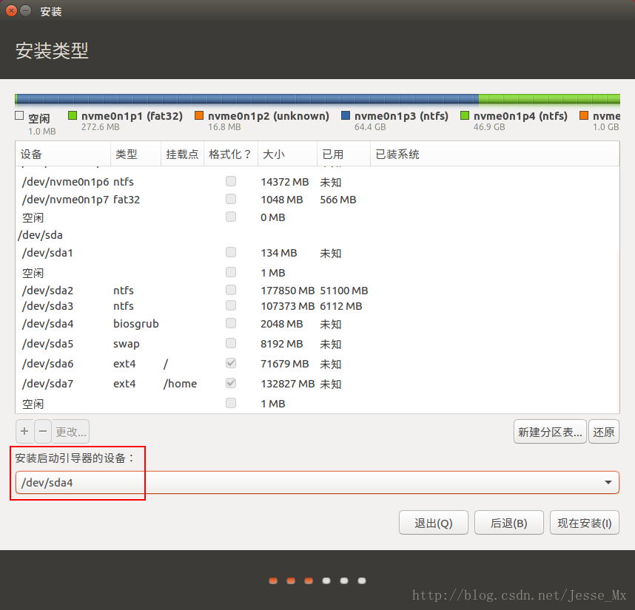Screen dimensions: 635x610
Task: Click the green nvme0n1p1 (fat32) legend swatch
Action: click(73, 115)
